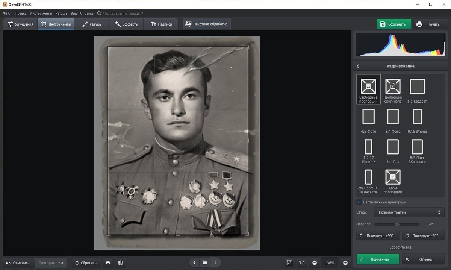The height and width of the screenshot is (270, 451).
Task: Open the Ретушь menu in menu bar
Action: [61, 13]
